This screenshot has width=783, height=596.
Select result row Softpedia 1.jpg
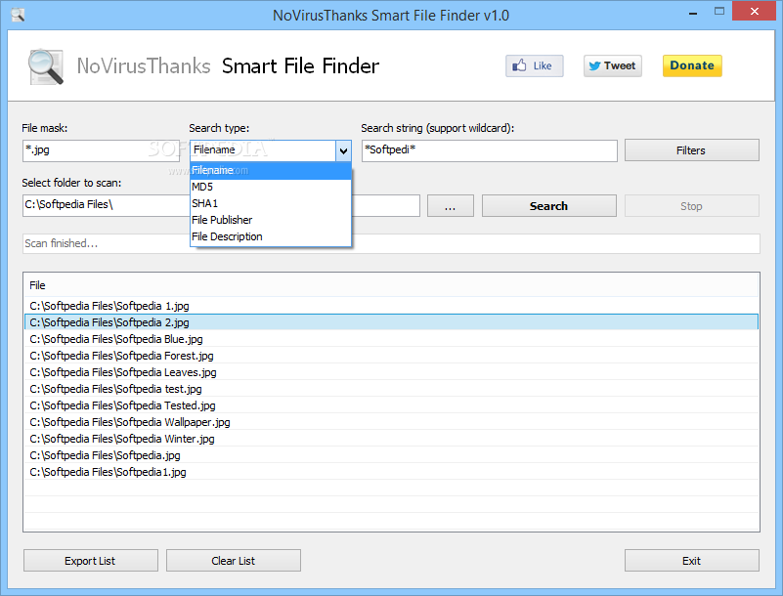tap(391, 306)
